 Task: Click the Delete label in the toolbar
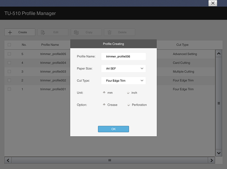(x=122, y=32)
